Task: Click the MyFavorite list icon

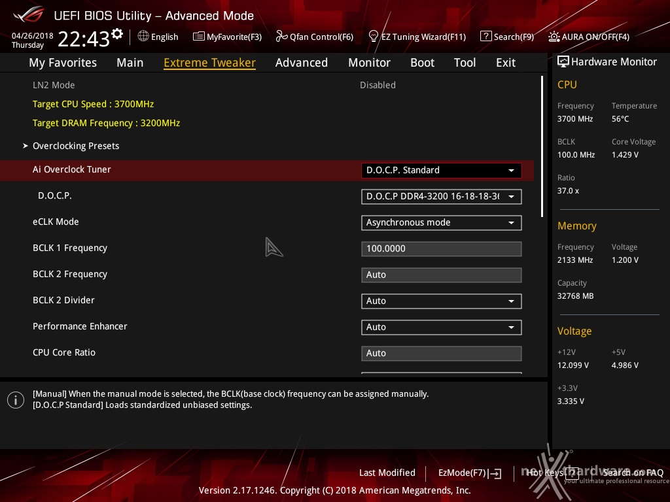Action: [199, 37]
